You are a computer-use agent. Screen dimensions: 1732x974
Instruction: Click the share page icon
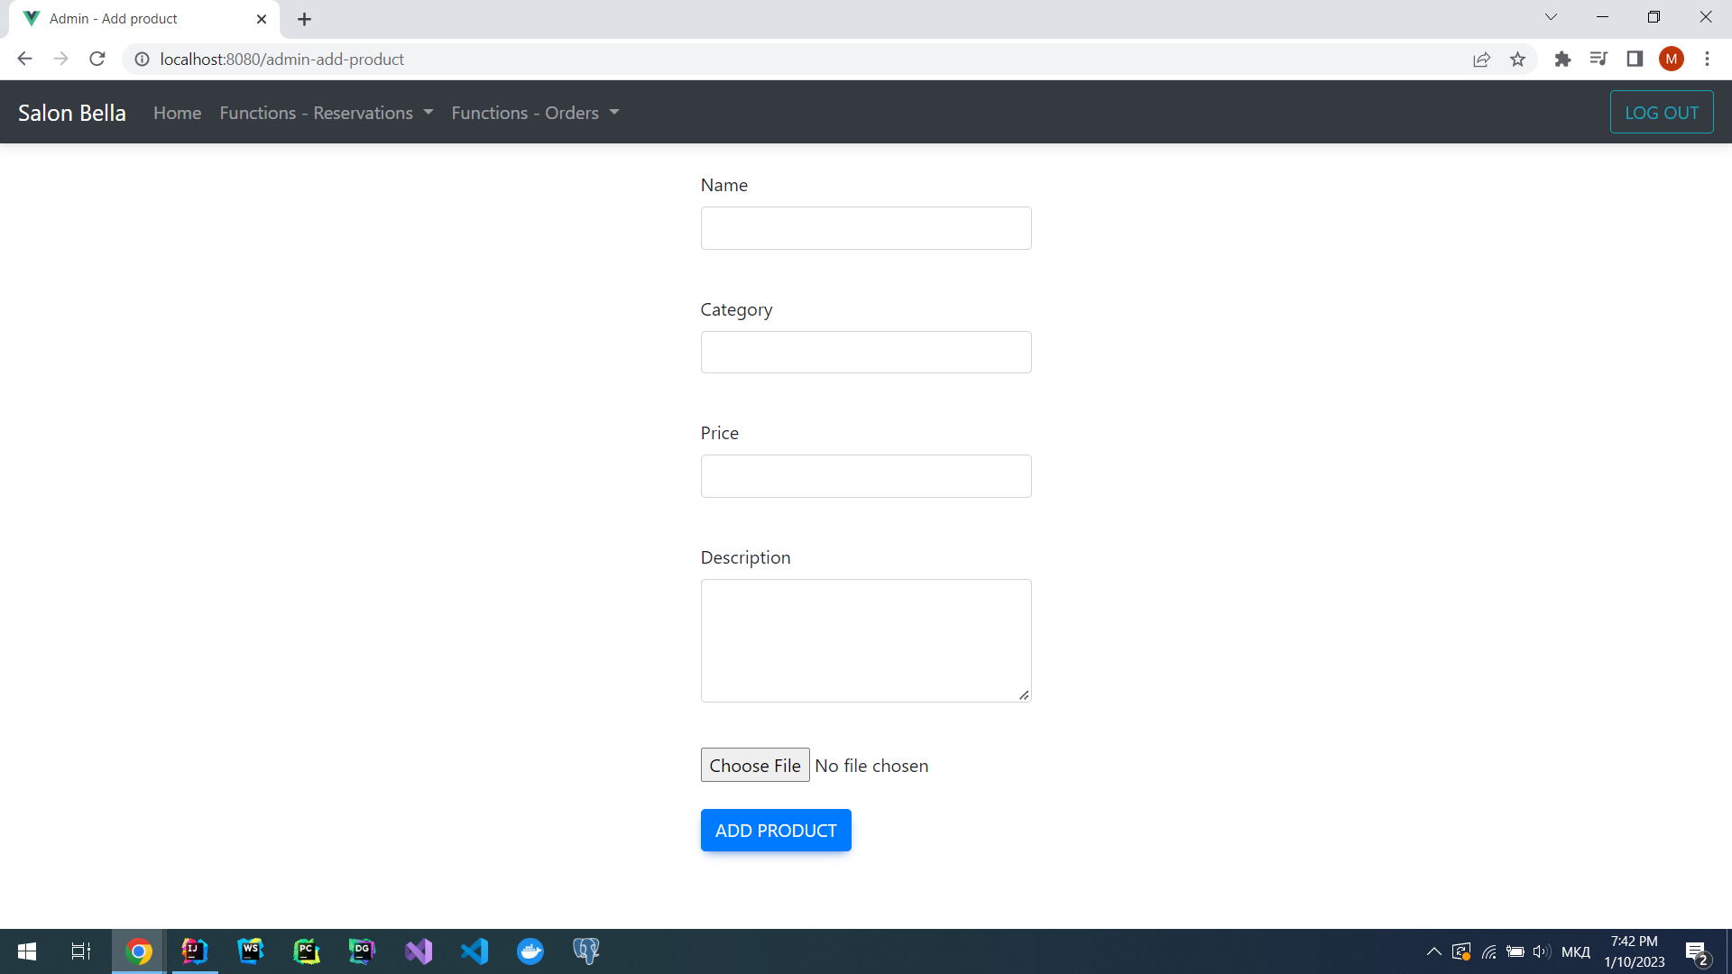[1481, 60]
